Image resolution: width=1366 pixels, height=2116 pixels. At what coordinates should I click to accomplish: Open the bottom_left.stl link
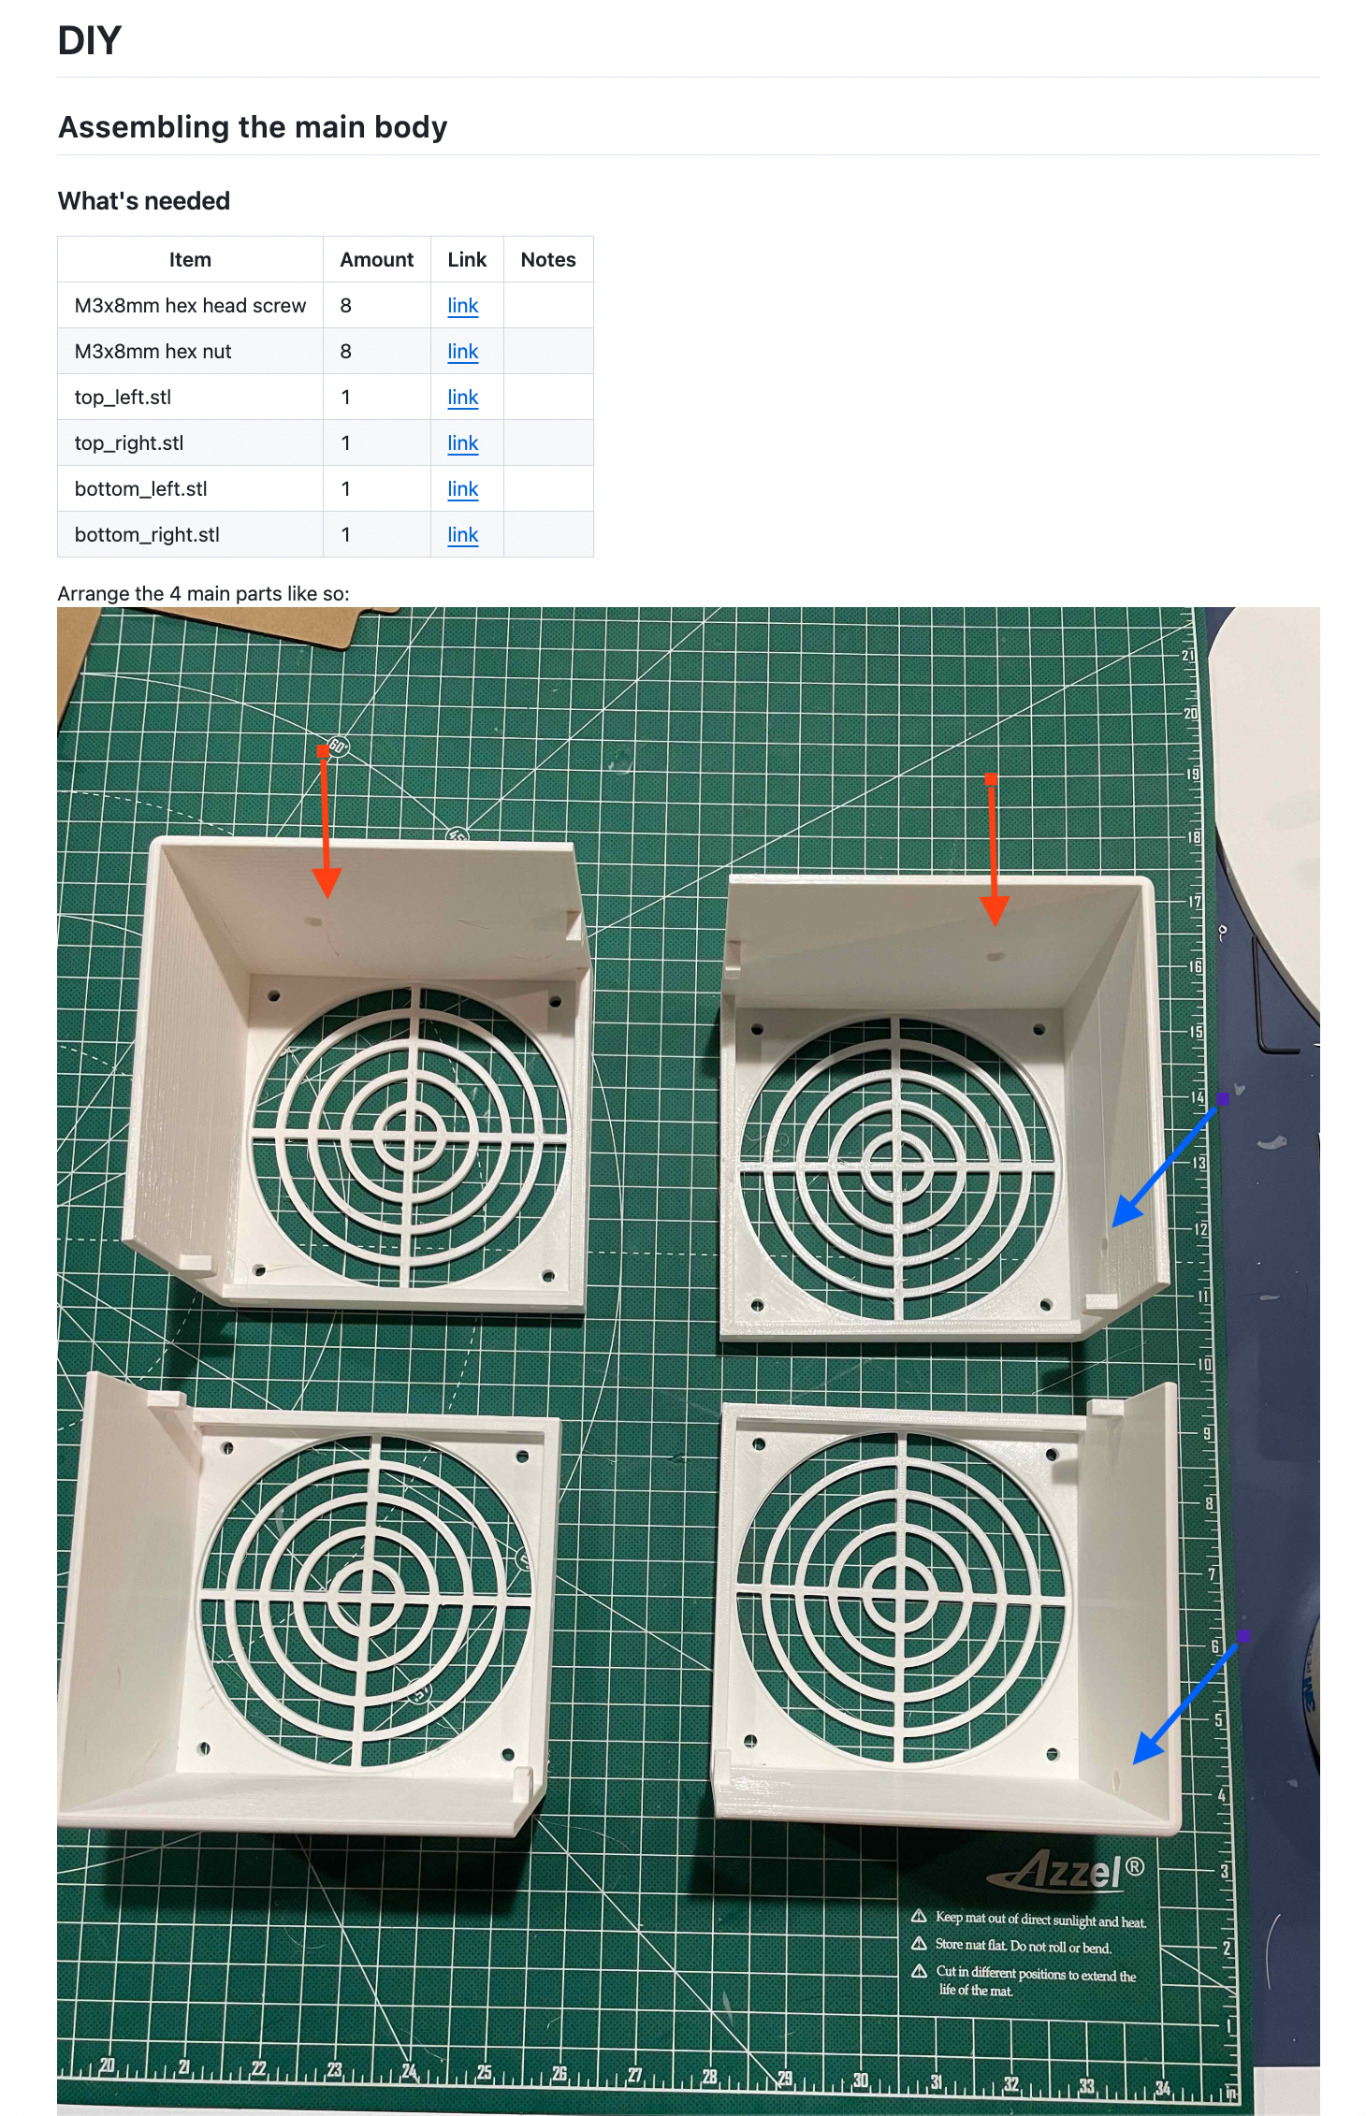tap(462, 489)
